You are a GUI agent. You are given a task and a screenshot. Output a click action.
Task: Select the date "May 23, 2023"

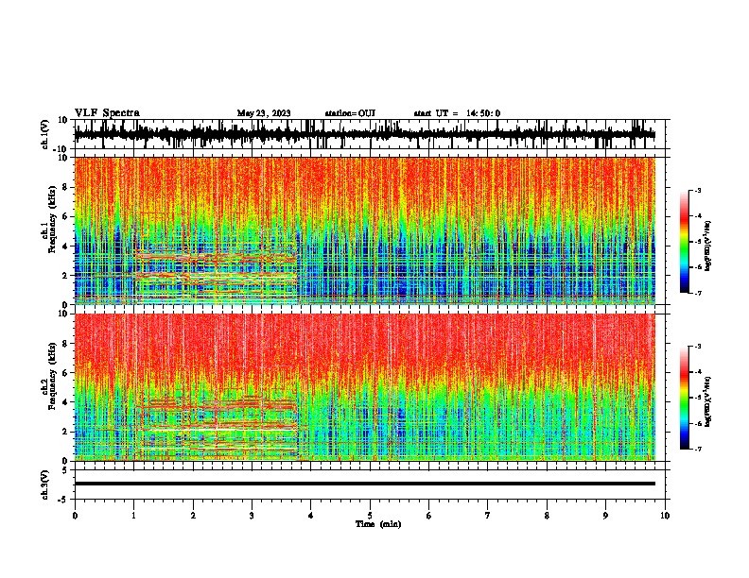pyautogui.click(x=264, y=113)
